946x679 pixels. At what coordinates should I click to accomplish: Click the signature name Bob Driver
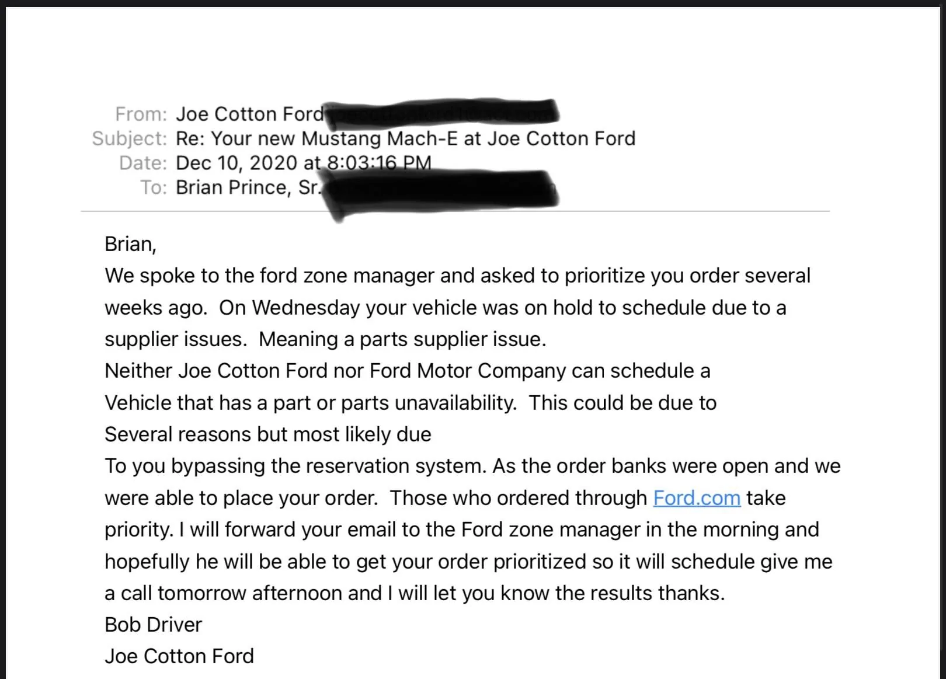(153, 625)
